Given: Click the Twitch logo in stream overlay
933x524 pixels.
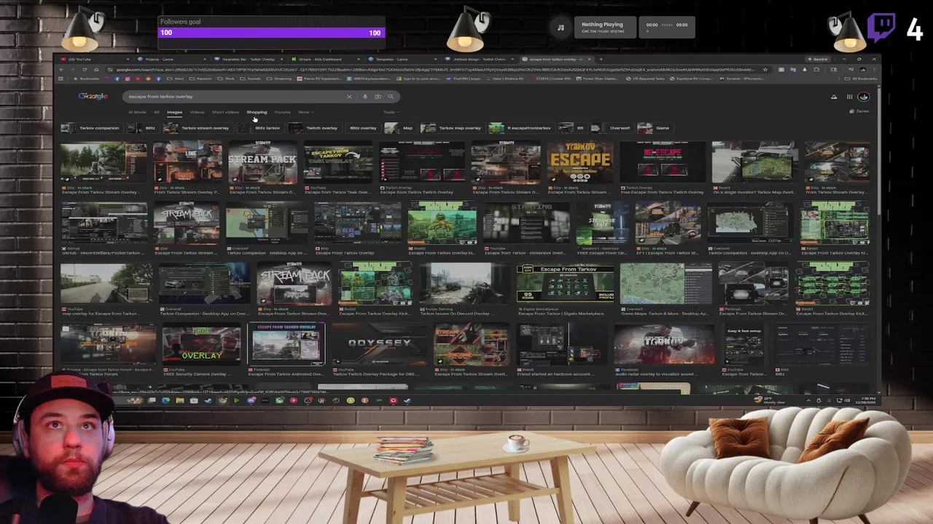Looking at the screenshot, I should pyautogui.click(x=882, y=28).
